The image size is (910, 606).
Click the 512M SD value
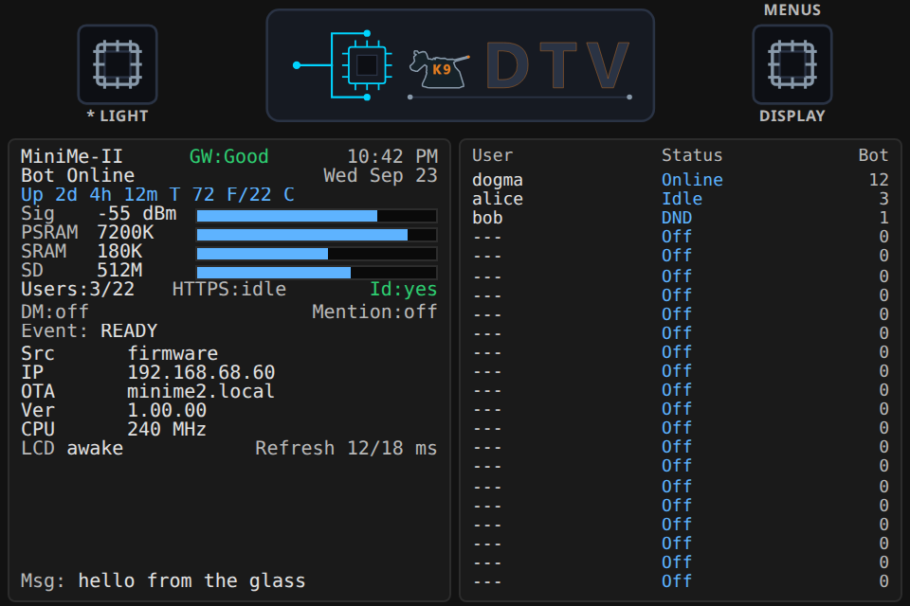(119, 271)
